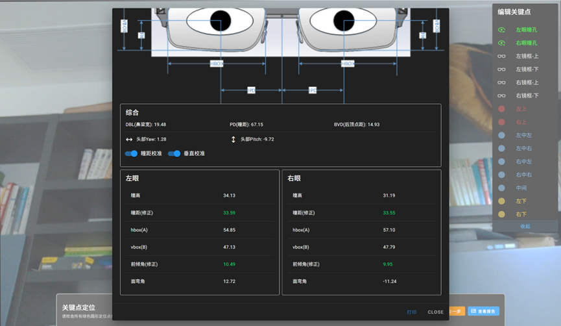
Task: Click the horizontal arrow icon beside 头部Yaw
Action: click(129, 140)
